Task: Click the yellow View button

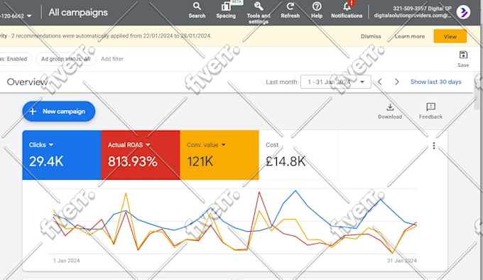Action: point(450,36)
